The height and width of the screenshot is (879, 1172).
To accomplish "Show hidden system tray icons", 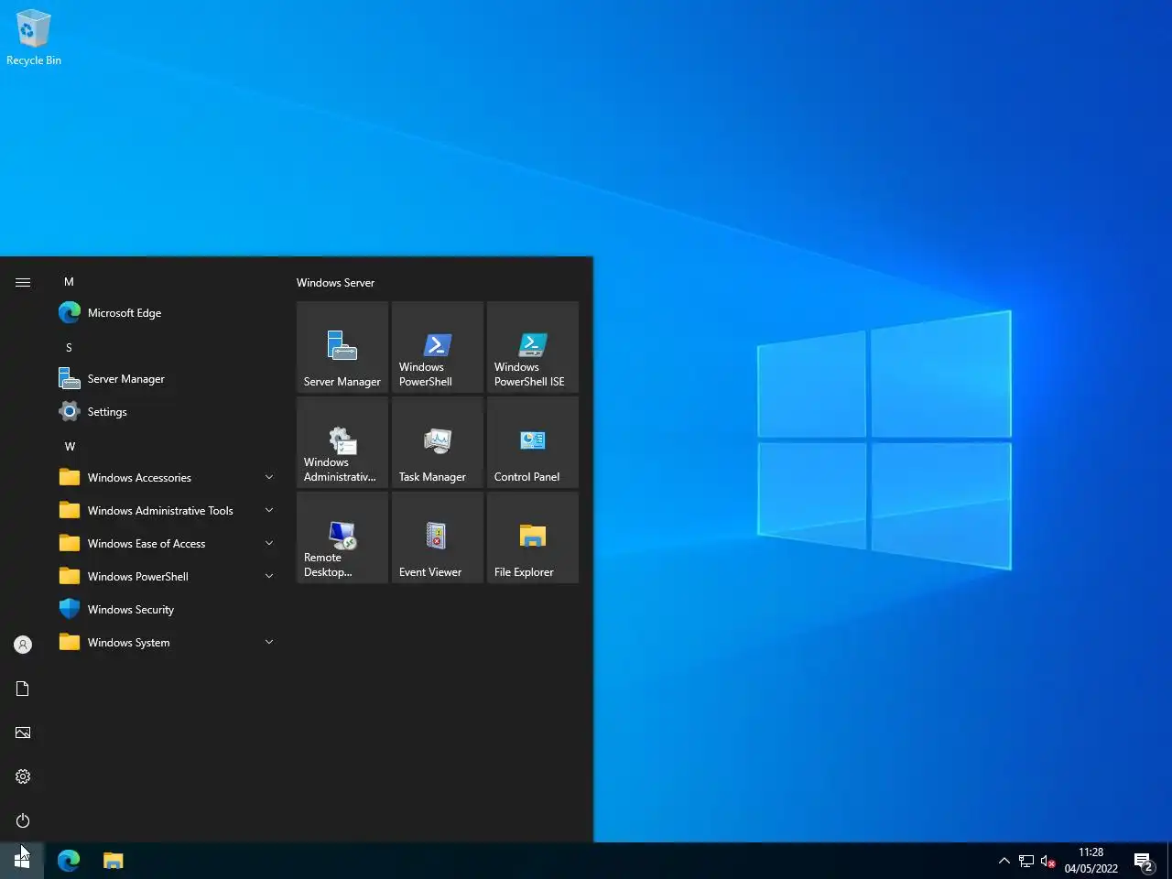I will (x=1004, y=861).
